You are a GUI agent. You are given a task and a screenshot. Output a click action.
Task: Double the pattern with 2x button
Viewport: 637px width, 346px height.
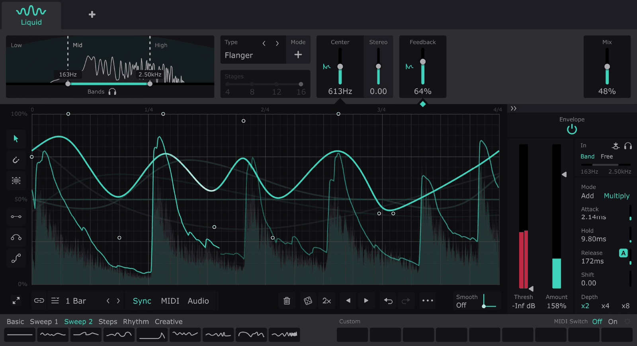pyautogui.click(x=327, y=301)
